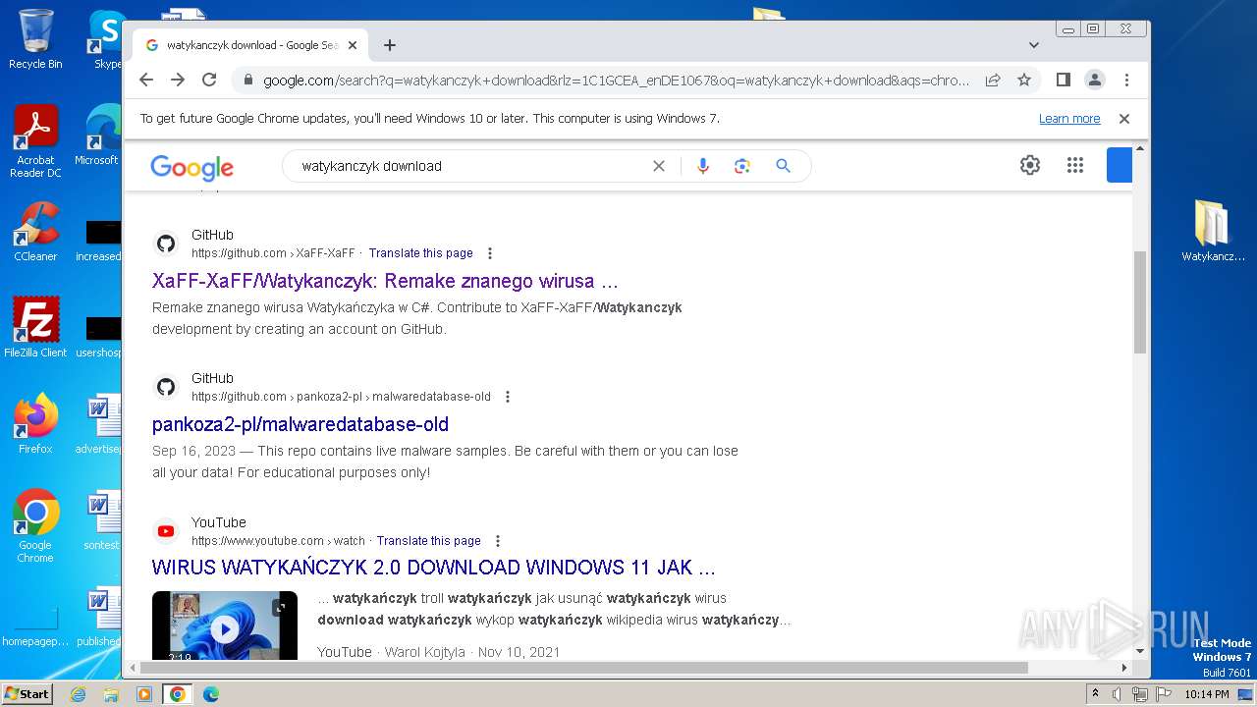1257x707 pixels.
Task: Translate the YouTube result page
Action: (x=428, y=541)
